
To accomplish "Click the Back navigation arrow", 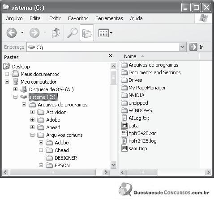I will pyautogui.click(x=12, y=33).
